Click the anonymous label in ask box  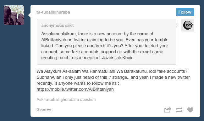[x=52, y=26]
